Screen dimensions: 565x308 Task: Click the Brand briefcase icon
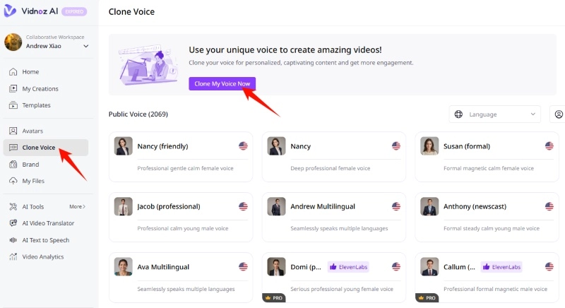[13, 164]
